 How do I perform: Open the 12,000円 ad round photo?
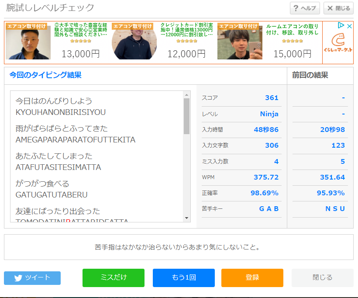click(x=134, y=42)
